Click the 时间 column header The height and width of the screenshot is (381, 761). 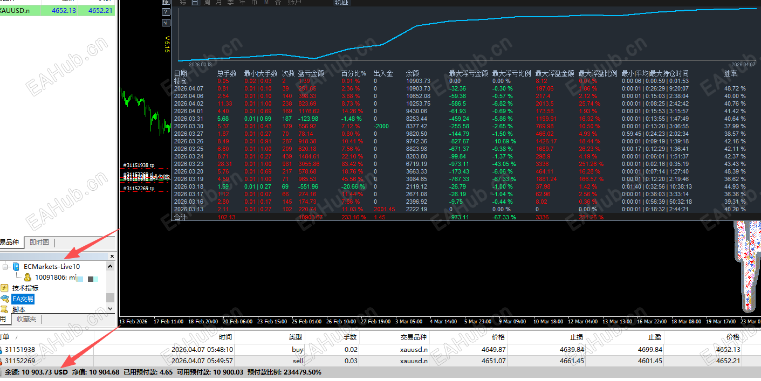click(x=225, y=337)
